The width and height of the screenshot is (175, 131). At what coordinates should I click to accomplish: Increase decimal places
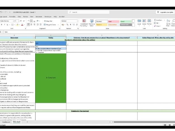(74, 25)
